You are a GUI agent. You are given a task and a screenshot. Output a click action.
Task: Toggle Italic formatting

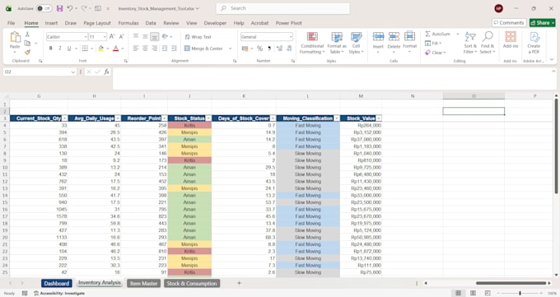point(59,49)
